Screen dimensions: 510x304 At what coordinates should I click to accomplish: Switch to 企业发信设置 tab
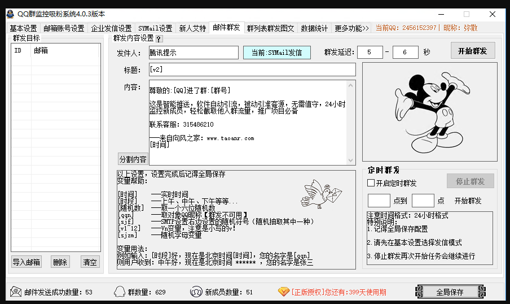click(111, 28)
